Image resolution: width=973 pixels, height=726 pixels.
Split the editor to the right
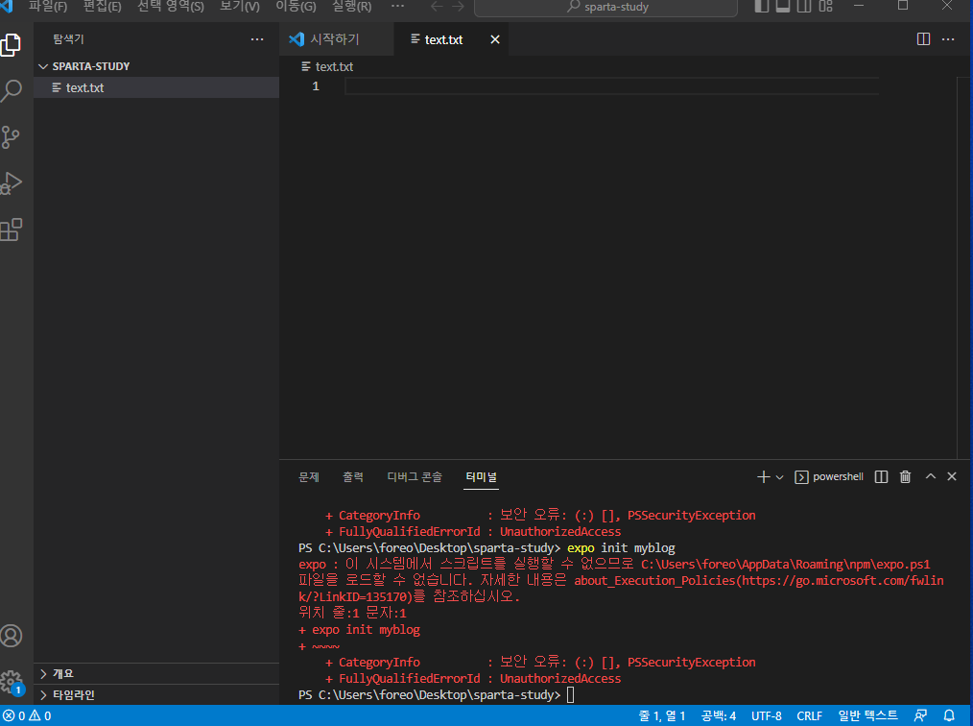923,39
